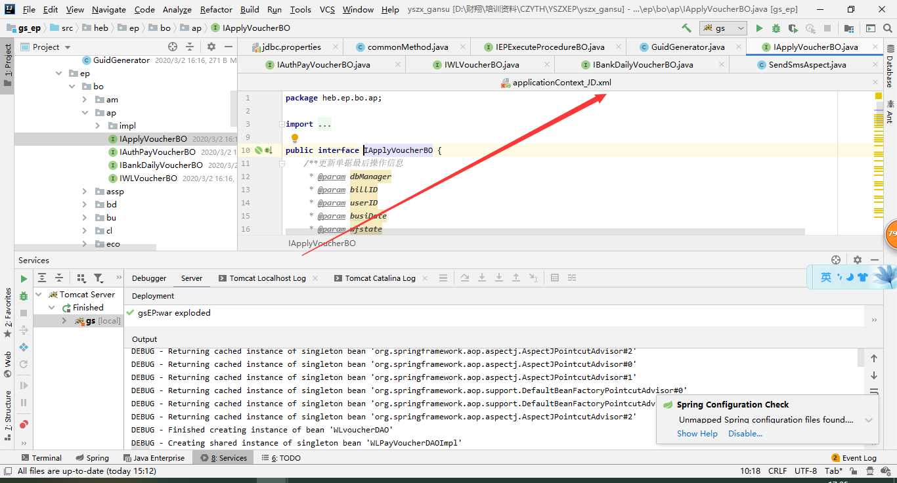
Task: Expand the impl folder
Action: tap(98, 126)
